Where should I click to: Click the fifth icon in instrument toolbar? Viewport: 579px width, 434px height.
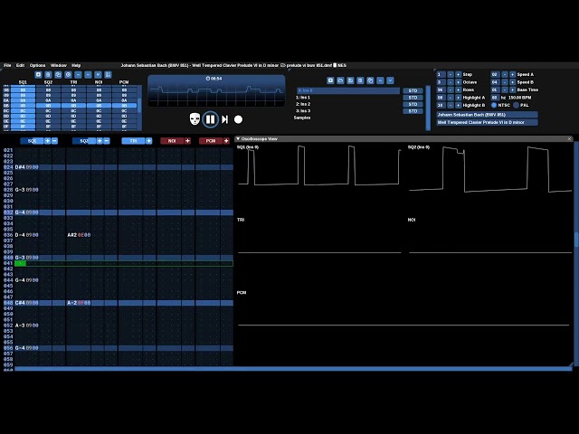pyautogui.click(x=370, y=80)
